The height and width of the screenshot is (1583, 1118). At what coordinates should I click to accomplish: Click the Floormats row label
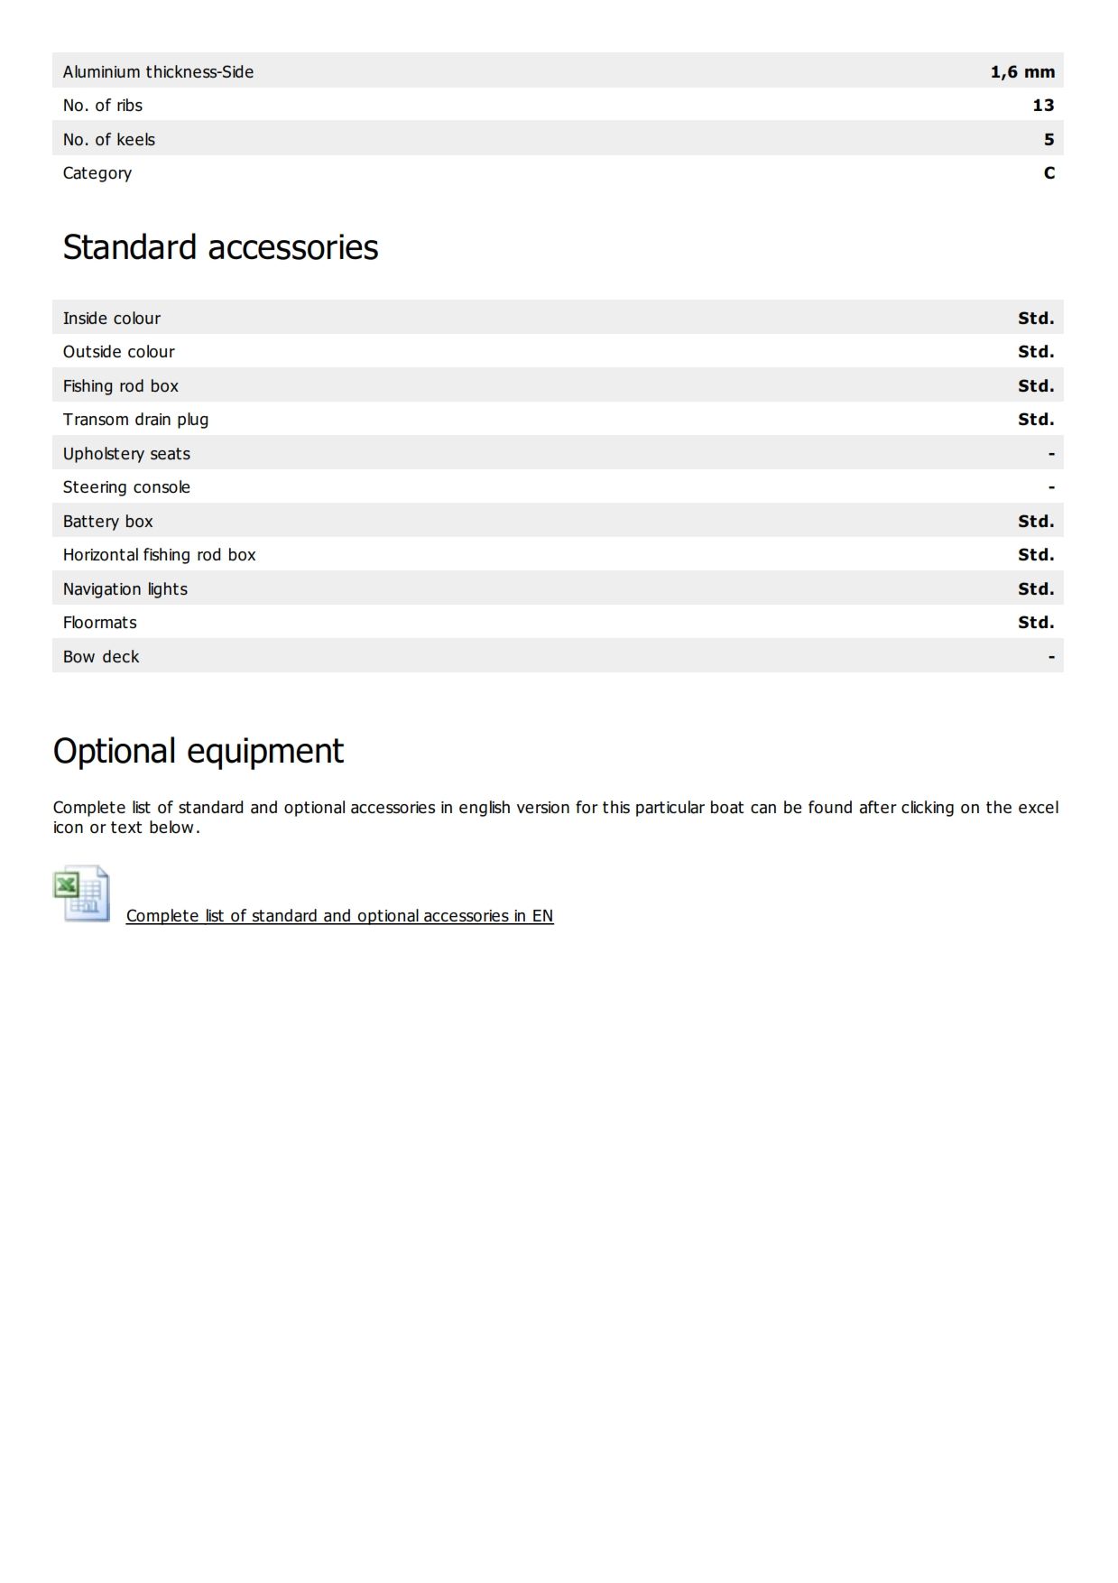click(100, 623)
